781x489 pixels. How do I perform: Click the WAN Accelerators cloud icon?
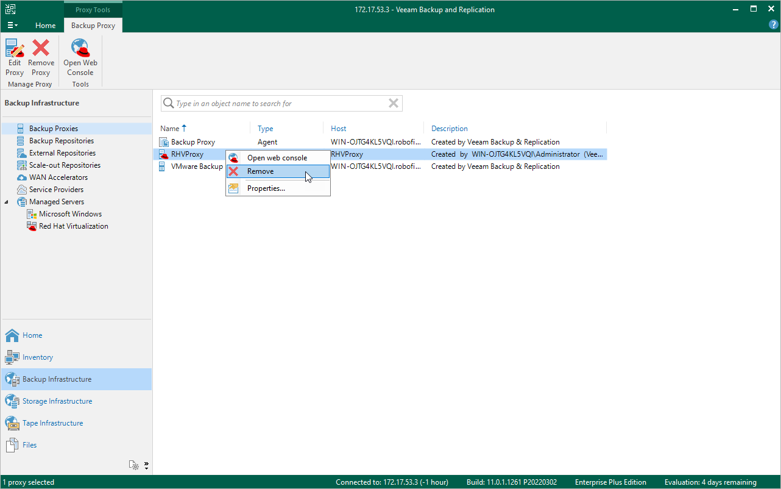(x=21, y=177)
